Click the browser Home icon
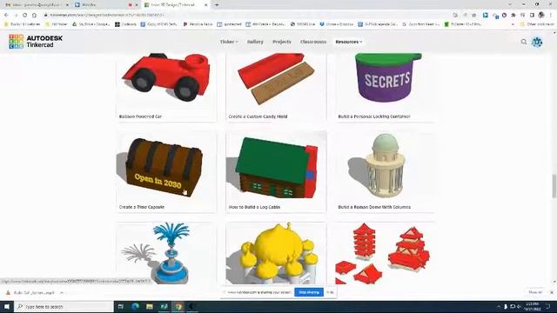Viewport: 557px width, 313px height. click(x=34, y=16)
